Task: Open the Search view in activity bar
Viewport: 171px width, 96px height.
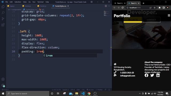Action: [x=3, y=13]
